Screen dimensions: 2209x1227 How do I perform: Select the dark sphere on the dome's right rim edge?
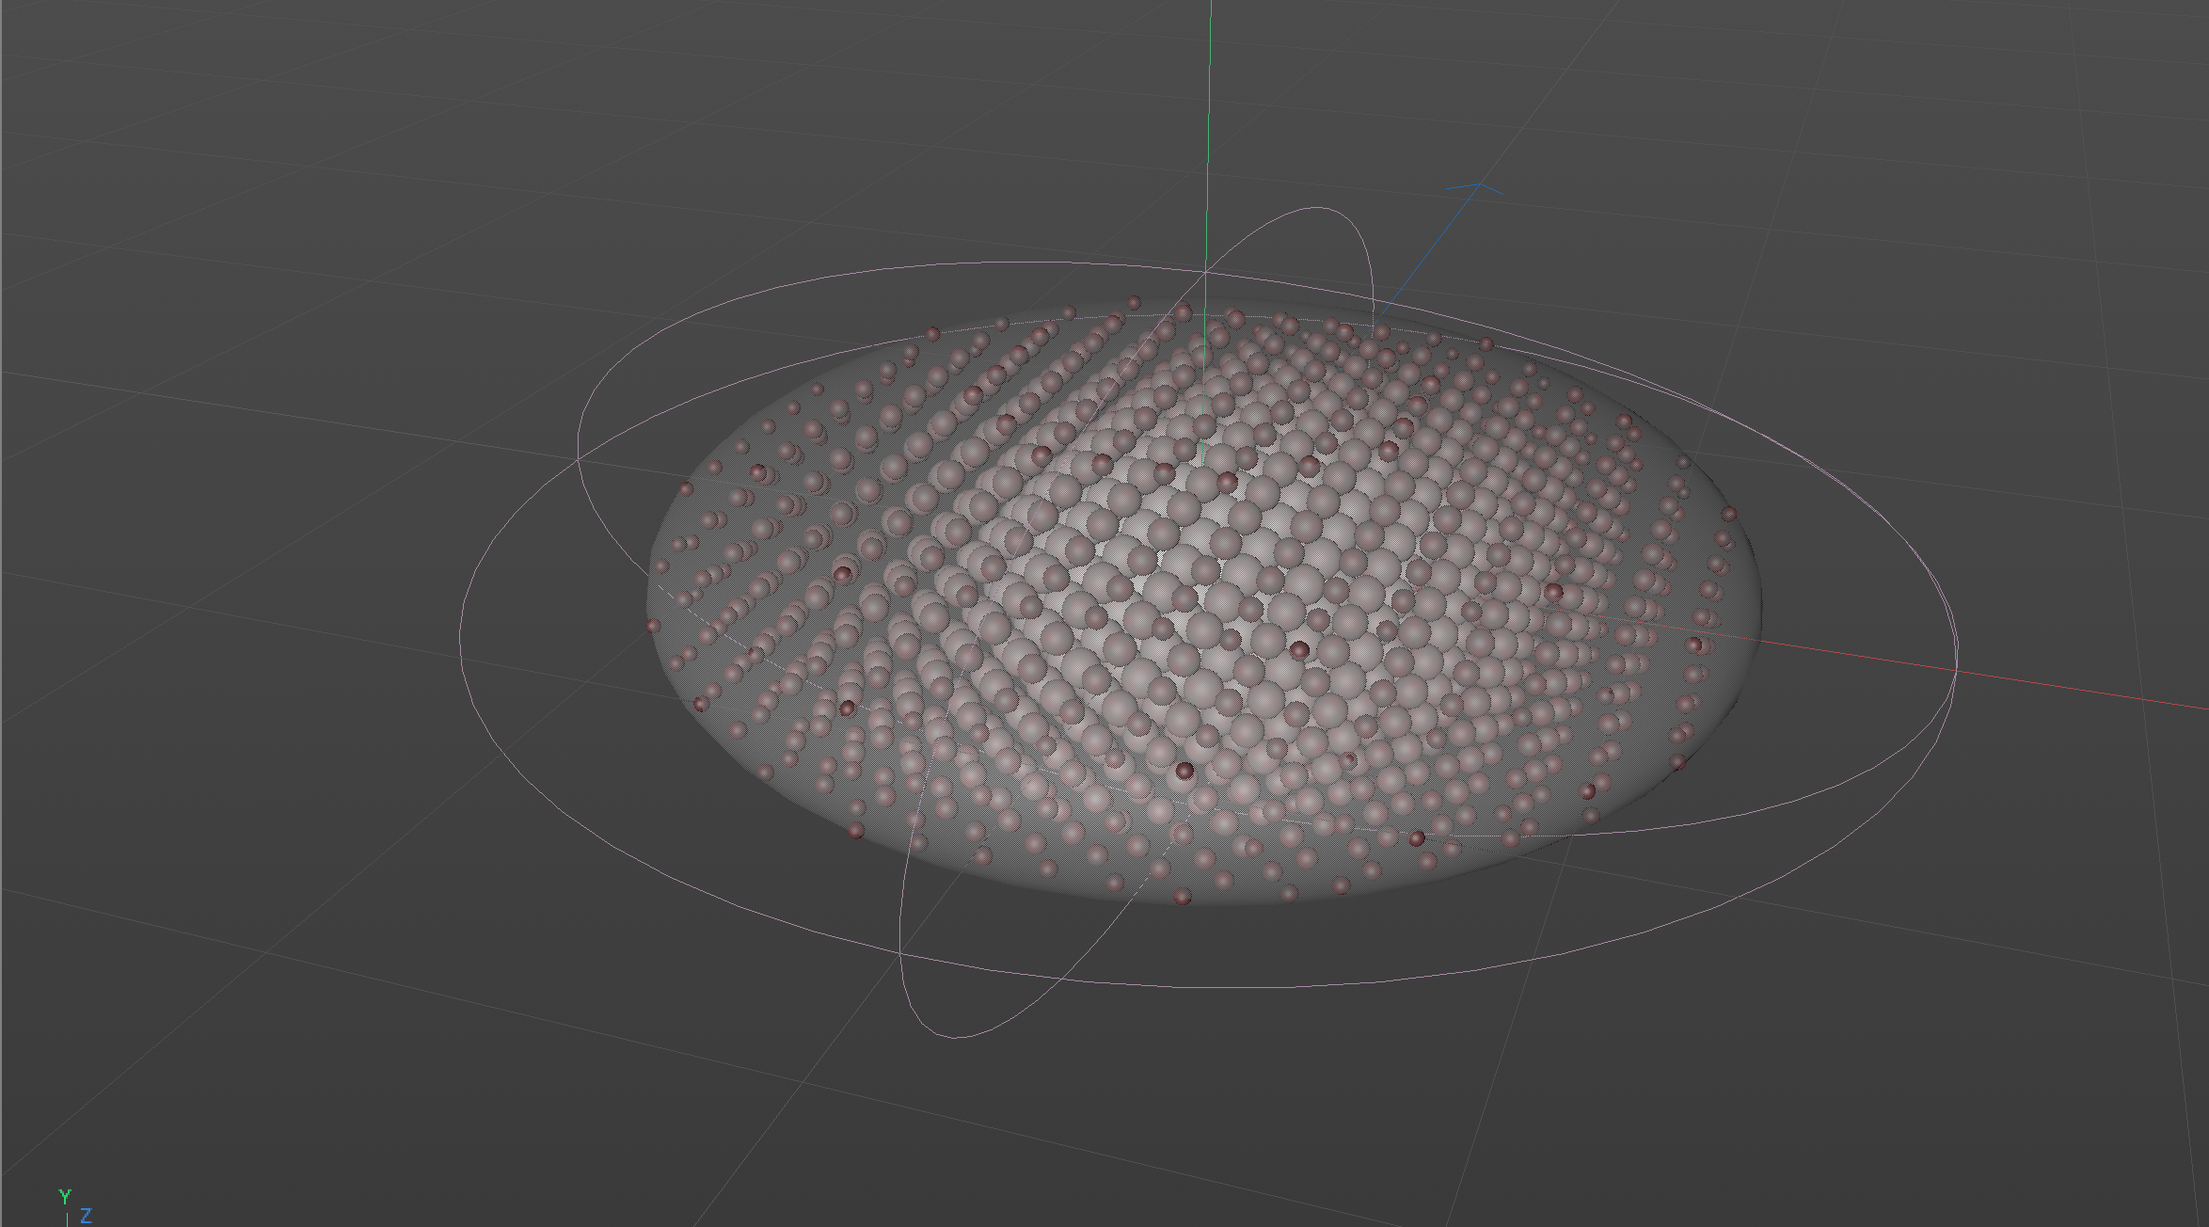click(x=1729, y=515)
